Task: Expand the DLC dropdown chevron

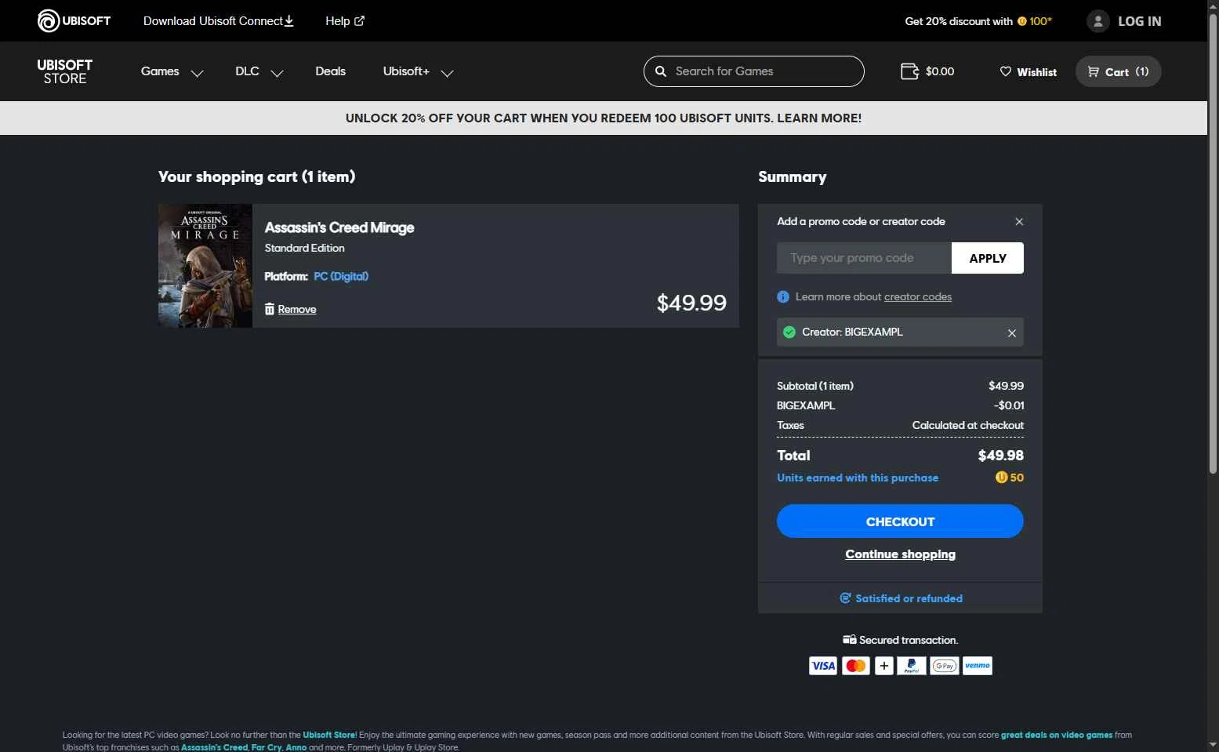Action: point(277,73)
